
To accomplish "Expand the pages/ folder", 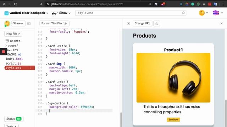I will coord(12,46).
